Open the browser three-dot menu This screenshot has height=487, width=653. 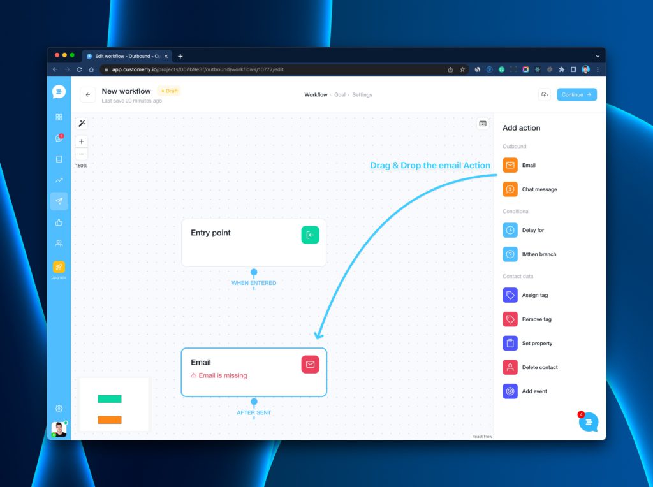598,69
